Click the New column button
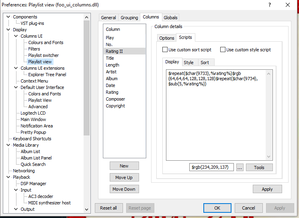The image size is (299, 218). [x=124, y=166]
